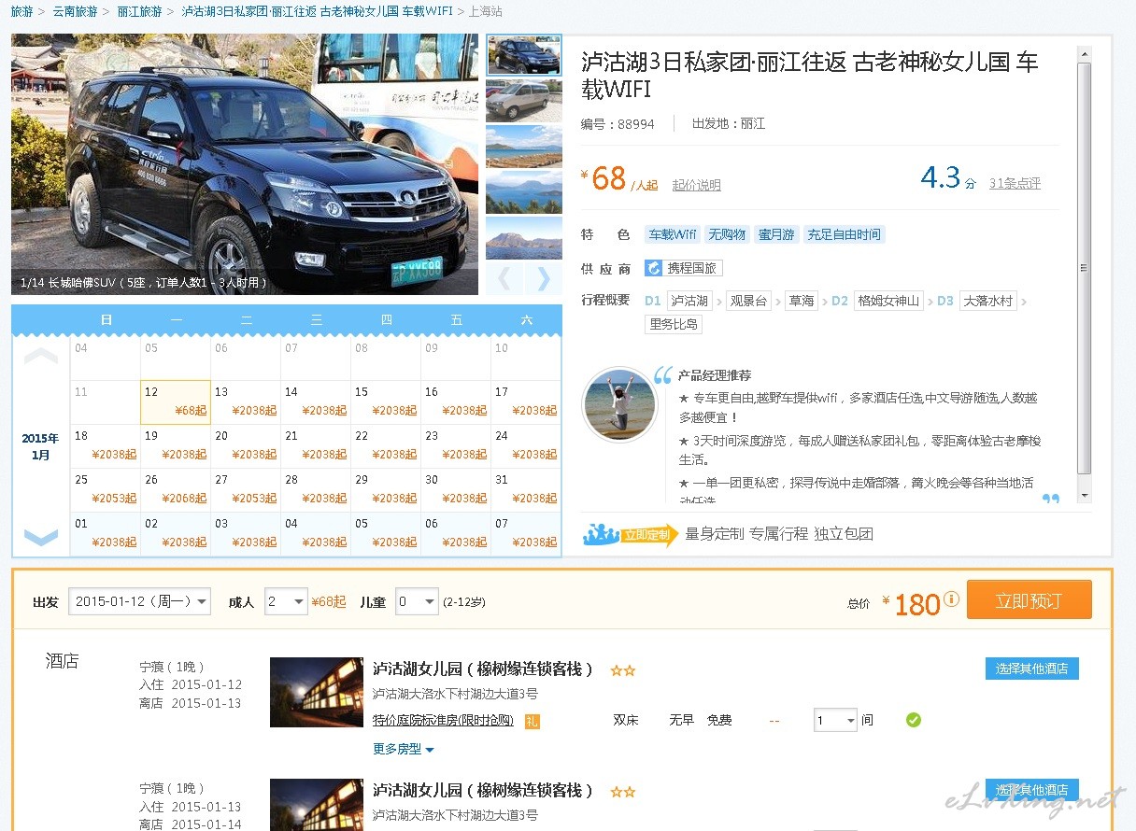Select the 草海 itinerary stop
This screenshot has width=1136, height=831.
click(802, 301)
